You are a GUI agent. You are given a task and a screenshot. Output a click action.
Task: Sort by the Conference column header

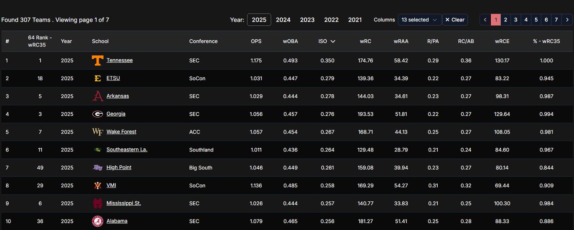(203, 41)
